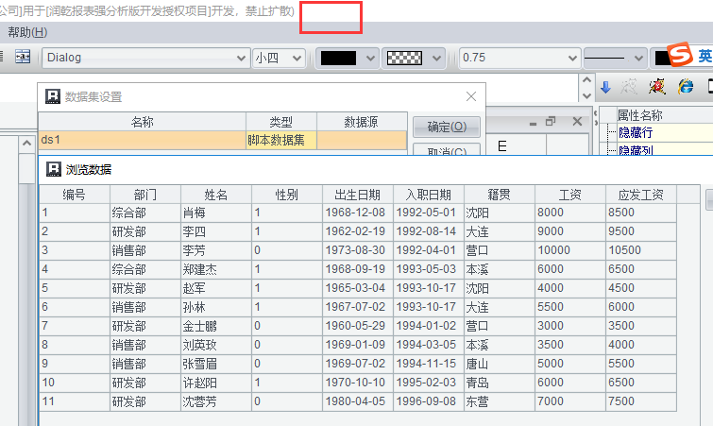
Task: Minimize the inner report window
Action: point(533,123)
